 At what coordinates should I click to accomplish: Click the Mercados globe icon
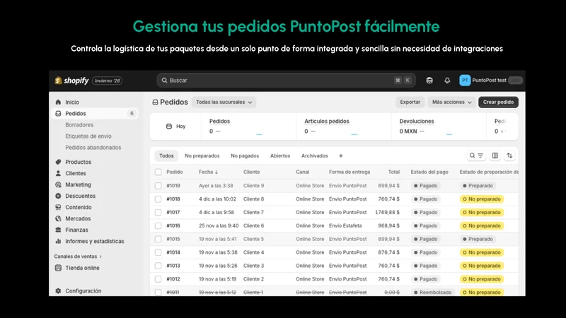(58, 218)
